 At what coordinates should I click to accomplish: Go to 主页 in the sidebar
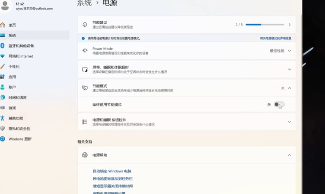(12, 25)
